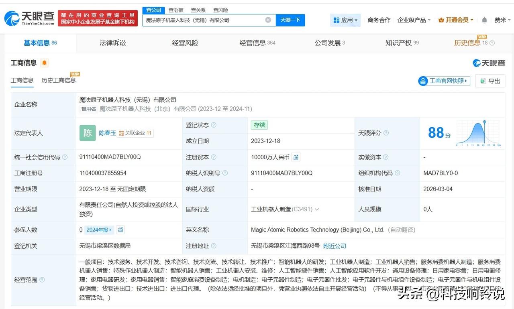Expand the 应用 dropdown
514x309 pixels.
345,20
